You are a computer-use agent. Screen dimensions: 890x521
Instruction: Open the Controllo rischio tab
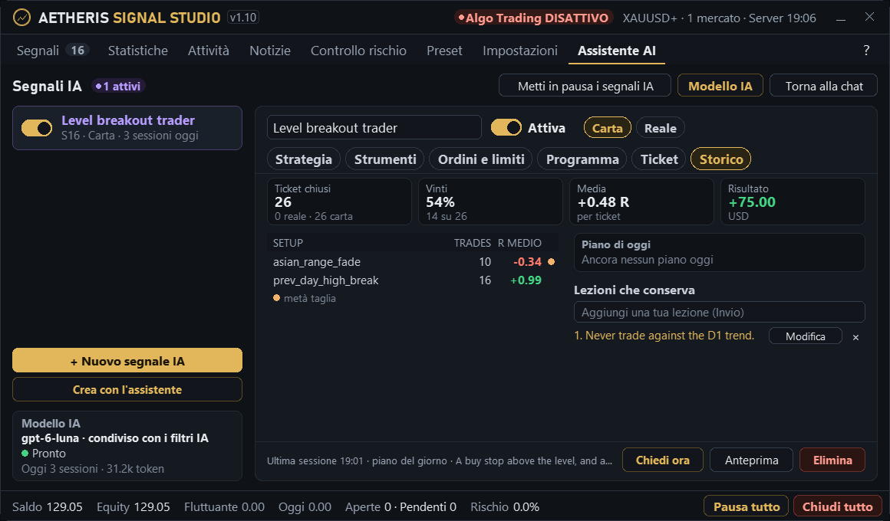(x=358, y=51)
